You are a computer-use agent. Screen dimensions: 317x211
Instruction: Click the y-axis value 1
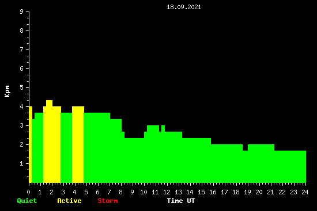pyautogui.click(x=22, y=163)
